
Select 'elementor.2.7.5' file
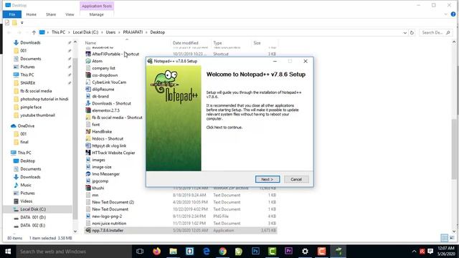[106, 110]
